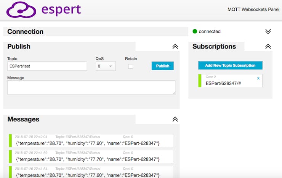Focus the Message text area
Viewport: 282px width, 178px height.
coord(91,88)
